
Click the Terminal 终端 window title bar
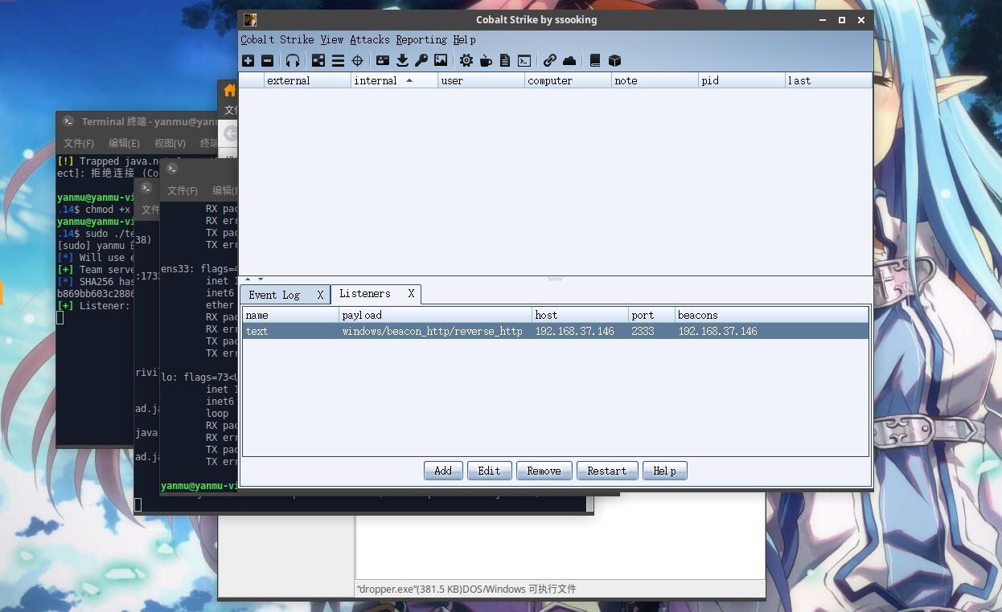[x=137, y=121]
